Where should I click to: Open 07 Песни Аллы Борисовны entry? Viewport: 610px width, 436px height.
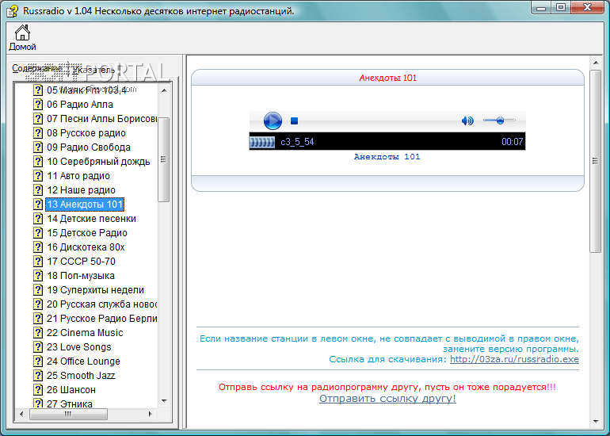point(102,119)
